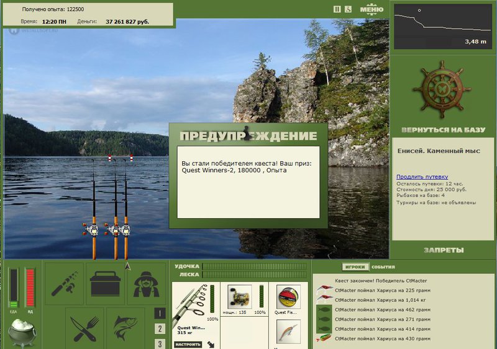This screenshot has width=497, height=349.
Task: Click ВЕРНУТЬСЯ НА БАЗУ button
Action: tap(443, 130)
